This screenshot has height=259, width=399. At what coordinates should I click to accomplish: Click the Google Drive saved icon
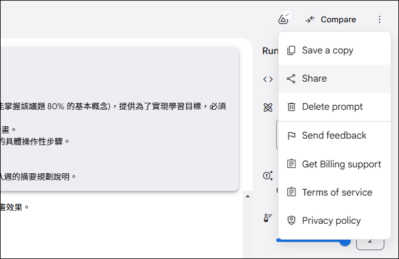[x=283, y=19]
